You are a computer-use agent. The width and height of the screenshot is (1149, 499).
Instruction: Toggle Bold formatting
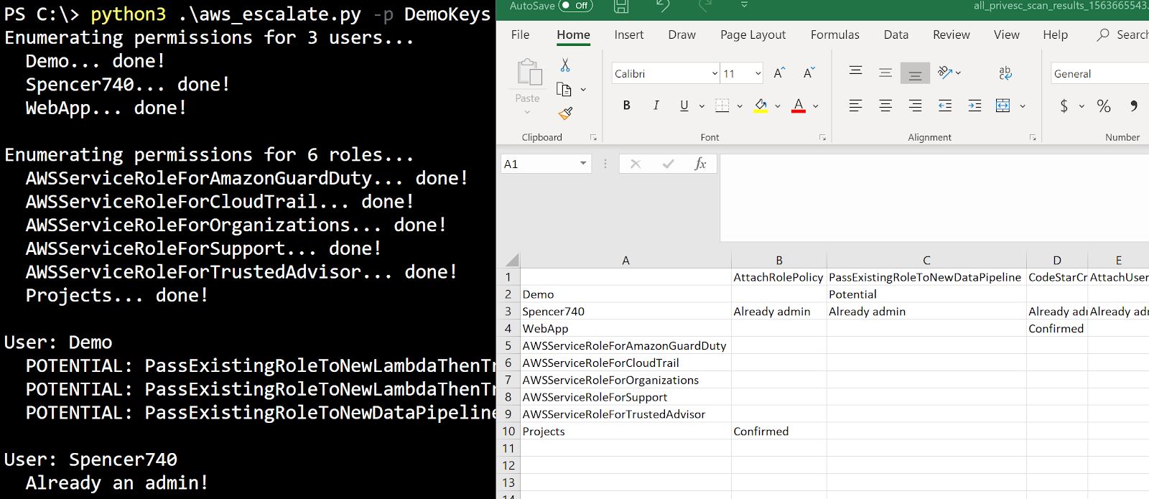626,106
